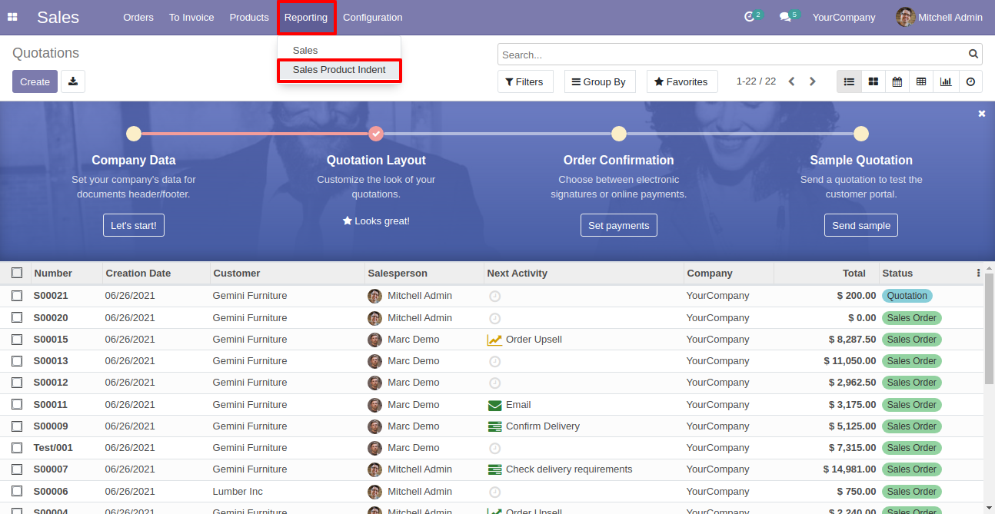This screenshot has width=995, height=514.
Task: Switch to list view
Action: (849, 81)
